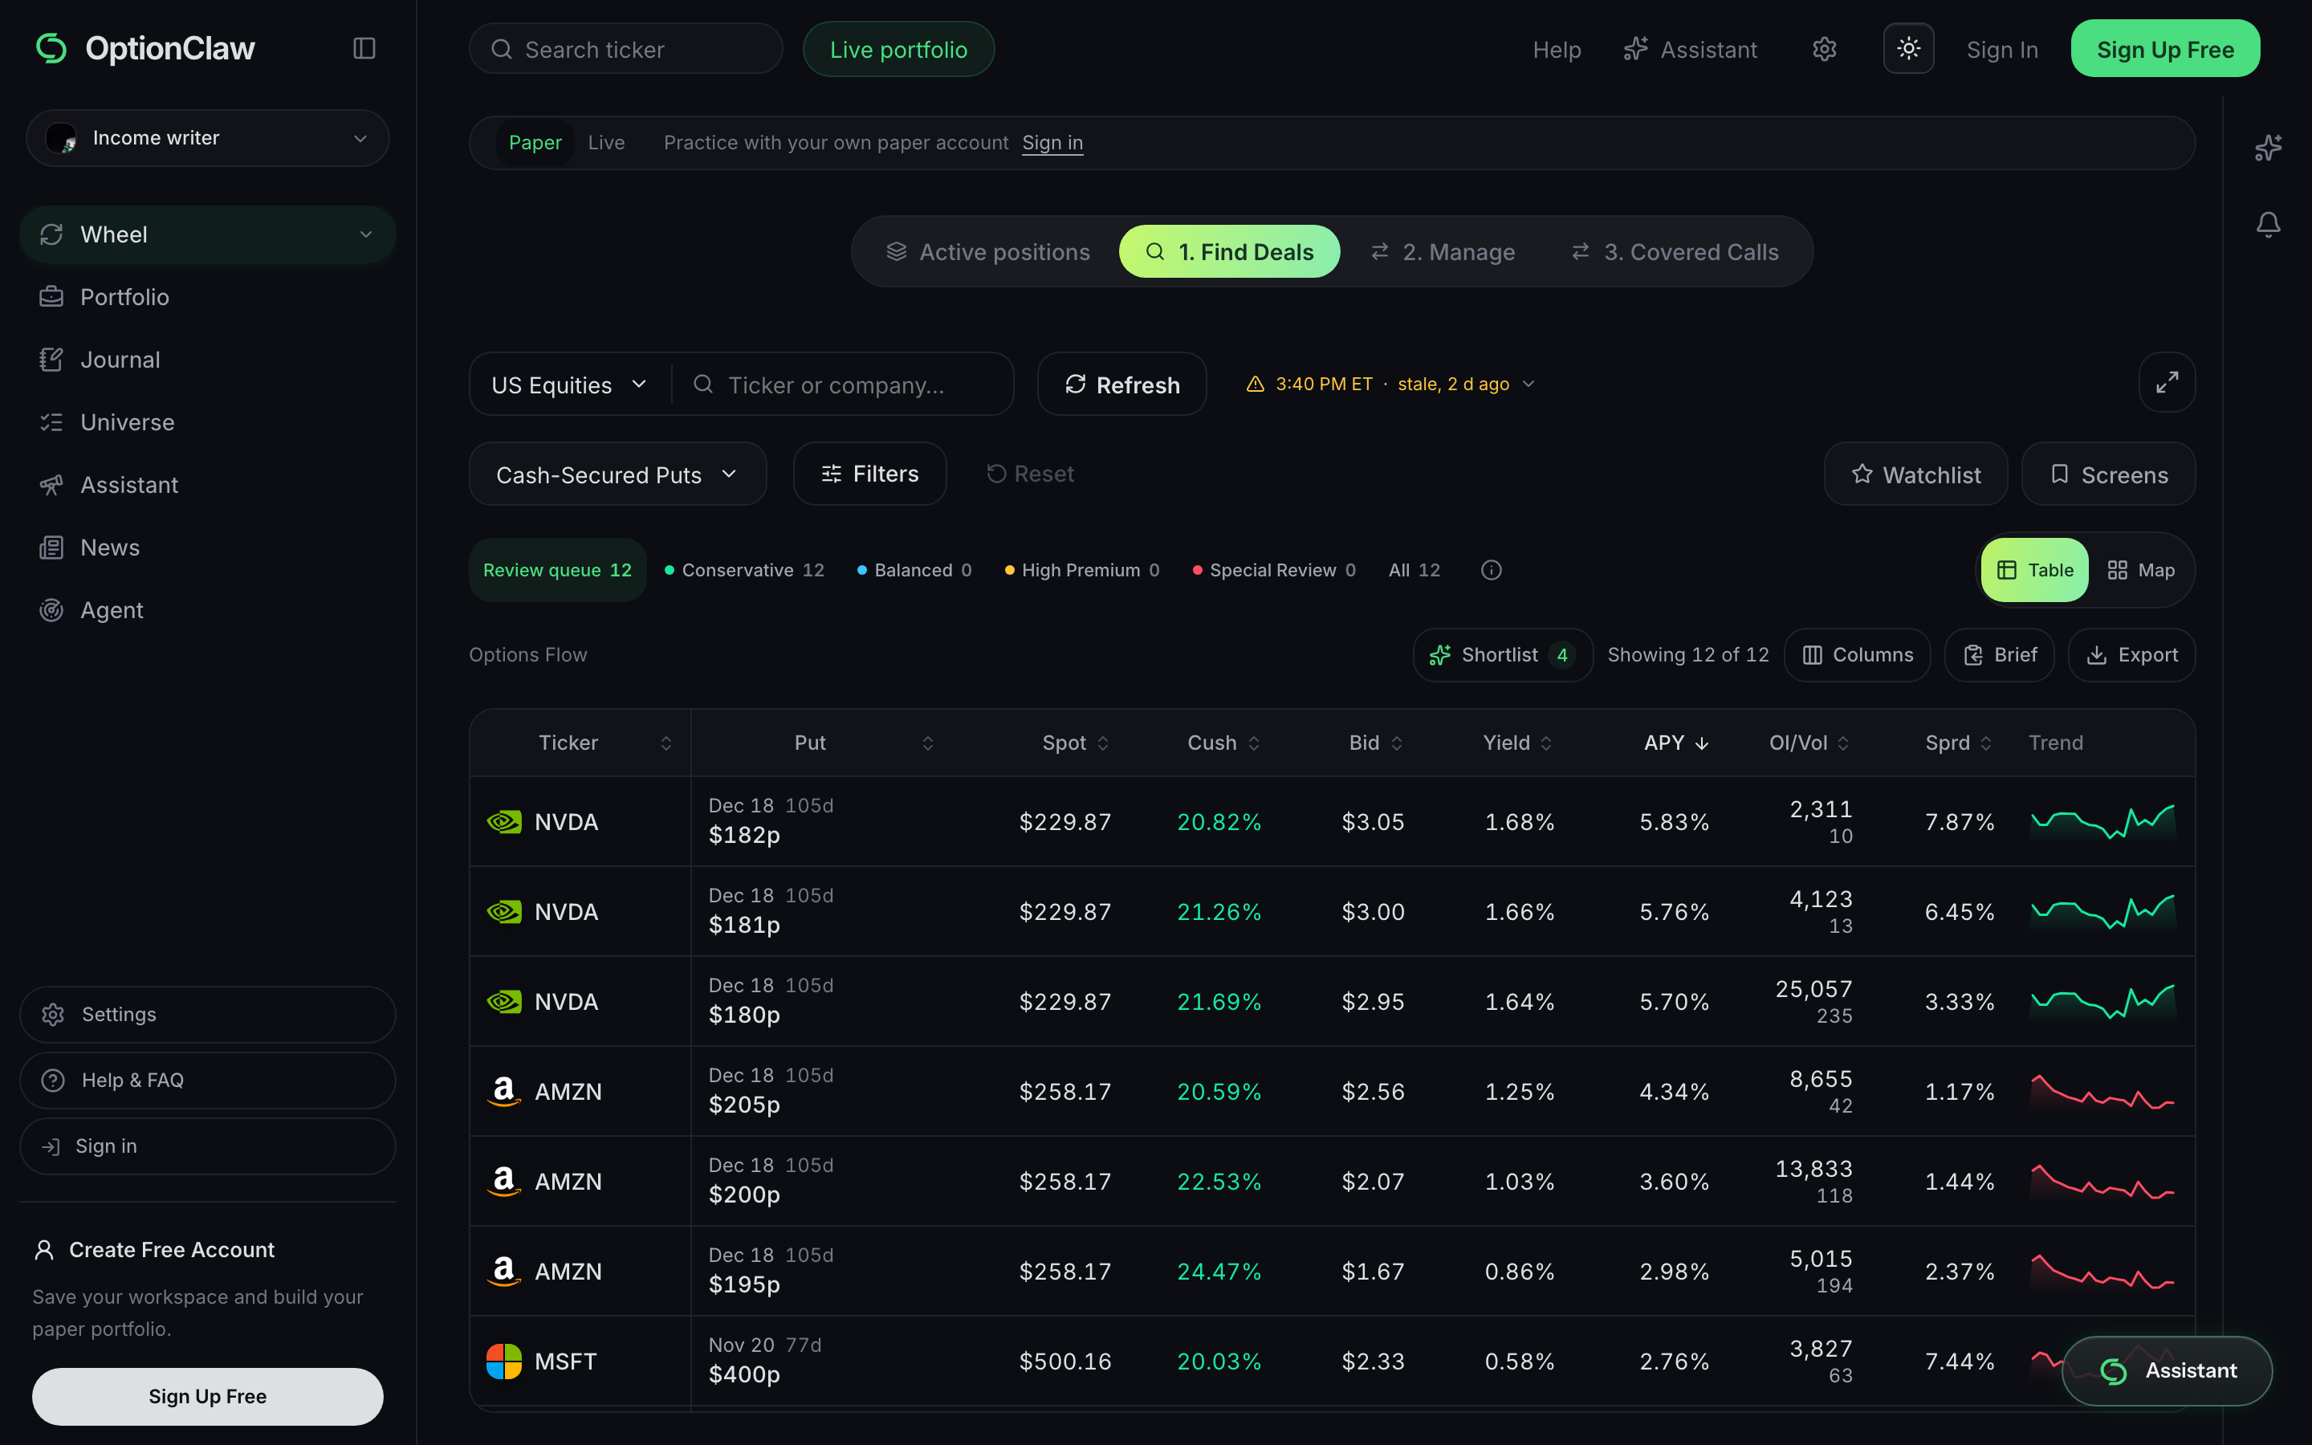Switch to Live mode
2312x1445 pixels.
coord(606,142)
